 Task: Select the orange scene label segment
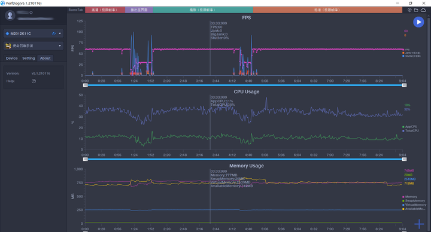[x=327, y=10]
